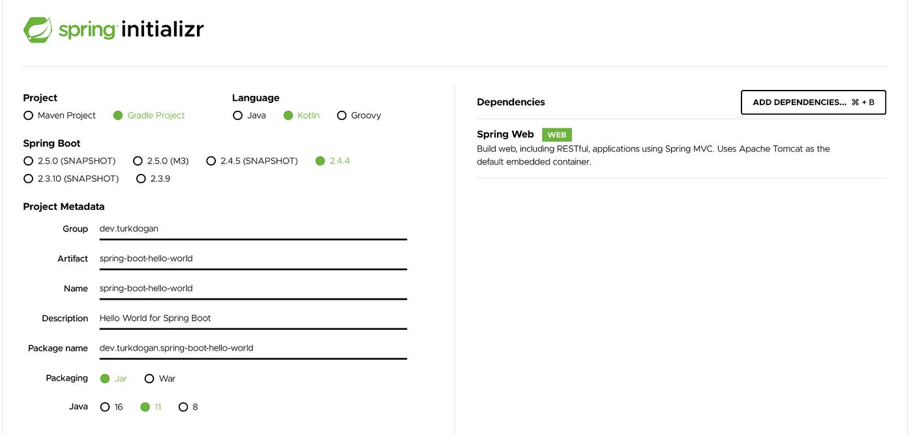Click the Language section heading

coord(256,98)
